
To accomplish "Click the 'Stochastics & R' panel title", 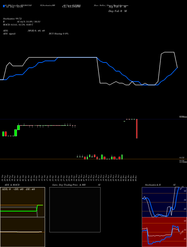I will click(x=153, y=185).
